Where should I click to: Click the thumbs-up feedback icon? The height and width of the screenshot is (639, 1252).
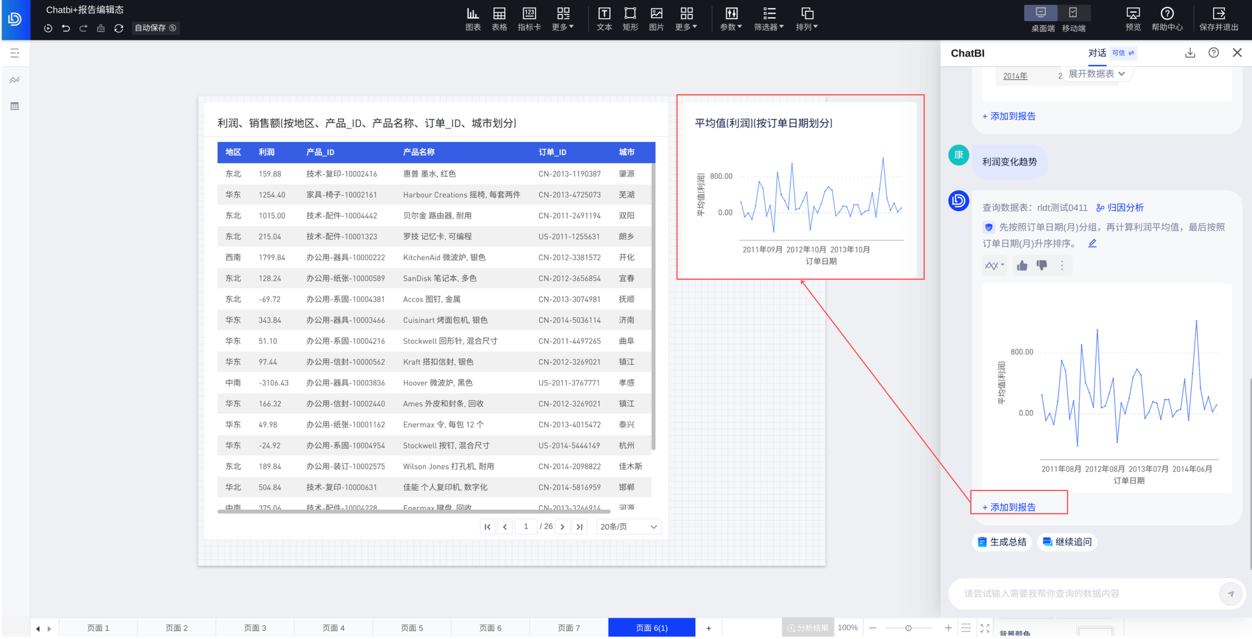click(x=1022, y=266)
